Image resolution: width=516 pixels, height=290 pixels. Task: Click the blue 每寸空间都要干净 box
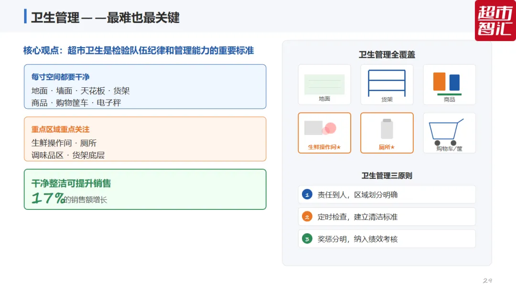[145, 87]
